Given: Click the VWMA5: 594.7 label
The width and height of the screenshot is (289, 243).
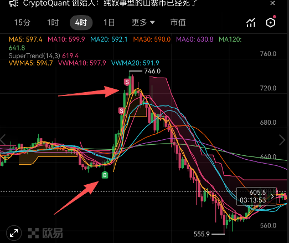Looking at the screenshot, I should tap(30, 63).
